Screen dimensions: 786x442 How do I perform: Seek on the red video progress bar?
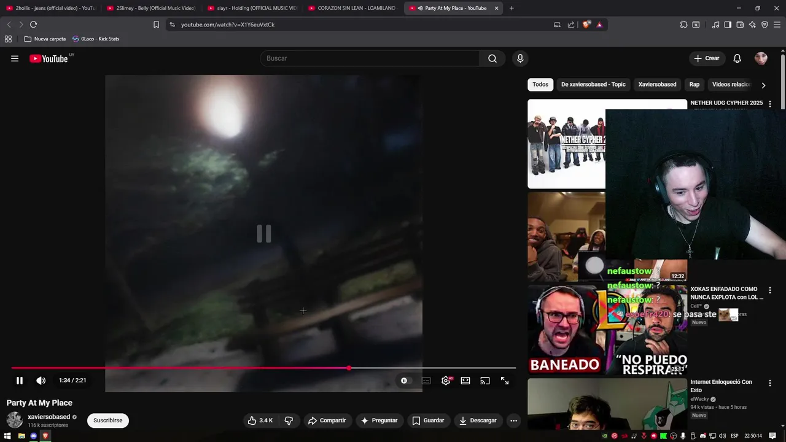pyautogui.click(x=263, y=368)
